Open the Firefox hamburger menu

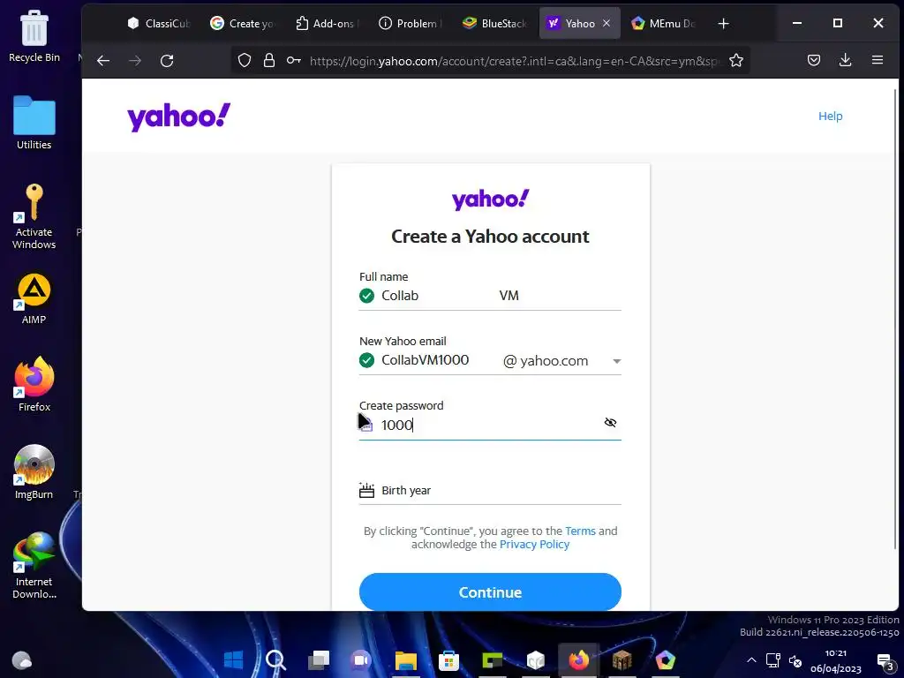pyautogui.click(x=878, y=60)
